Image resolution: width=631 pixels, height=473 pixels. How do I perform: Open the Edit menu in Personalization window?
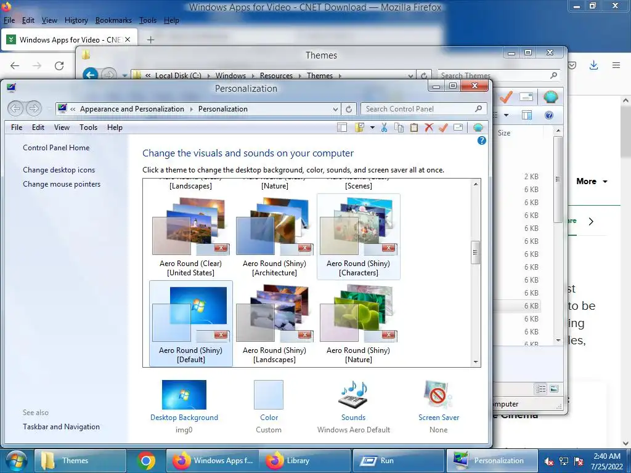pyautogui.click(x=38, y=127)
